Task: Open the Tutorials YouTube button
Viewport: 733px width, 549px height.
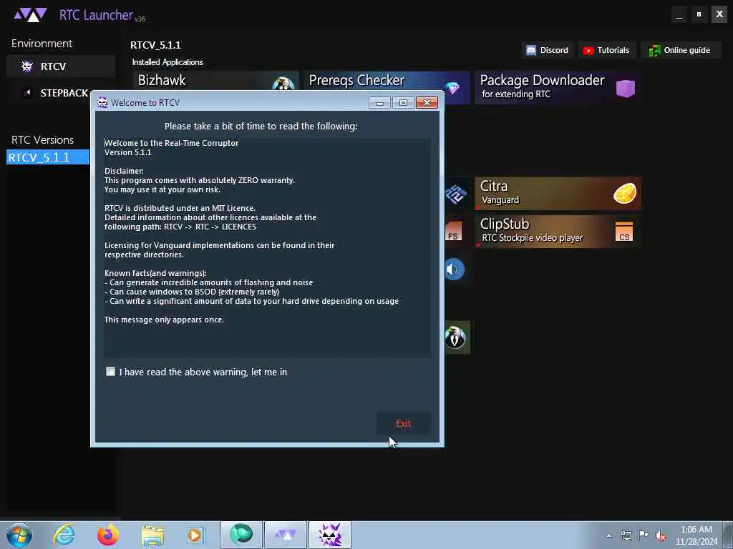Action: click(606, 51)
